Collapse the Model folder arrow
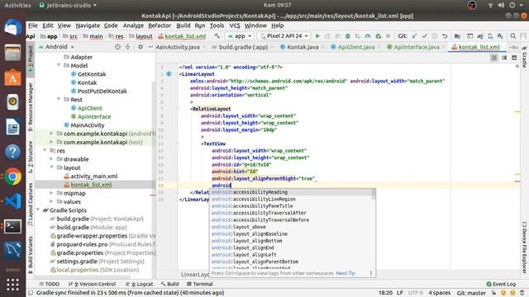This screenshot has width=529, height=297. [x=59, y=65]
